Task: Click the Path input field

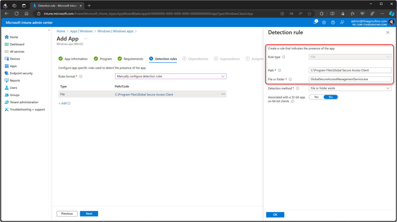Action: tap(350, 70)
